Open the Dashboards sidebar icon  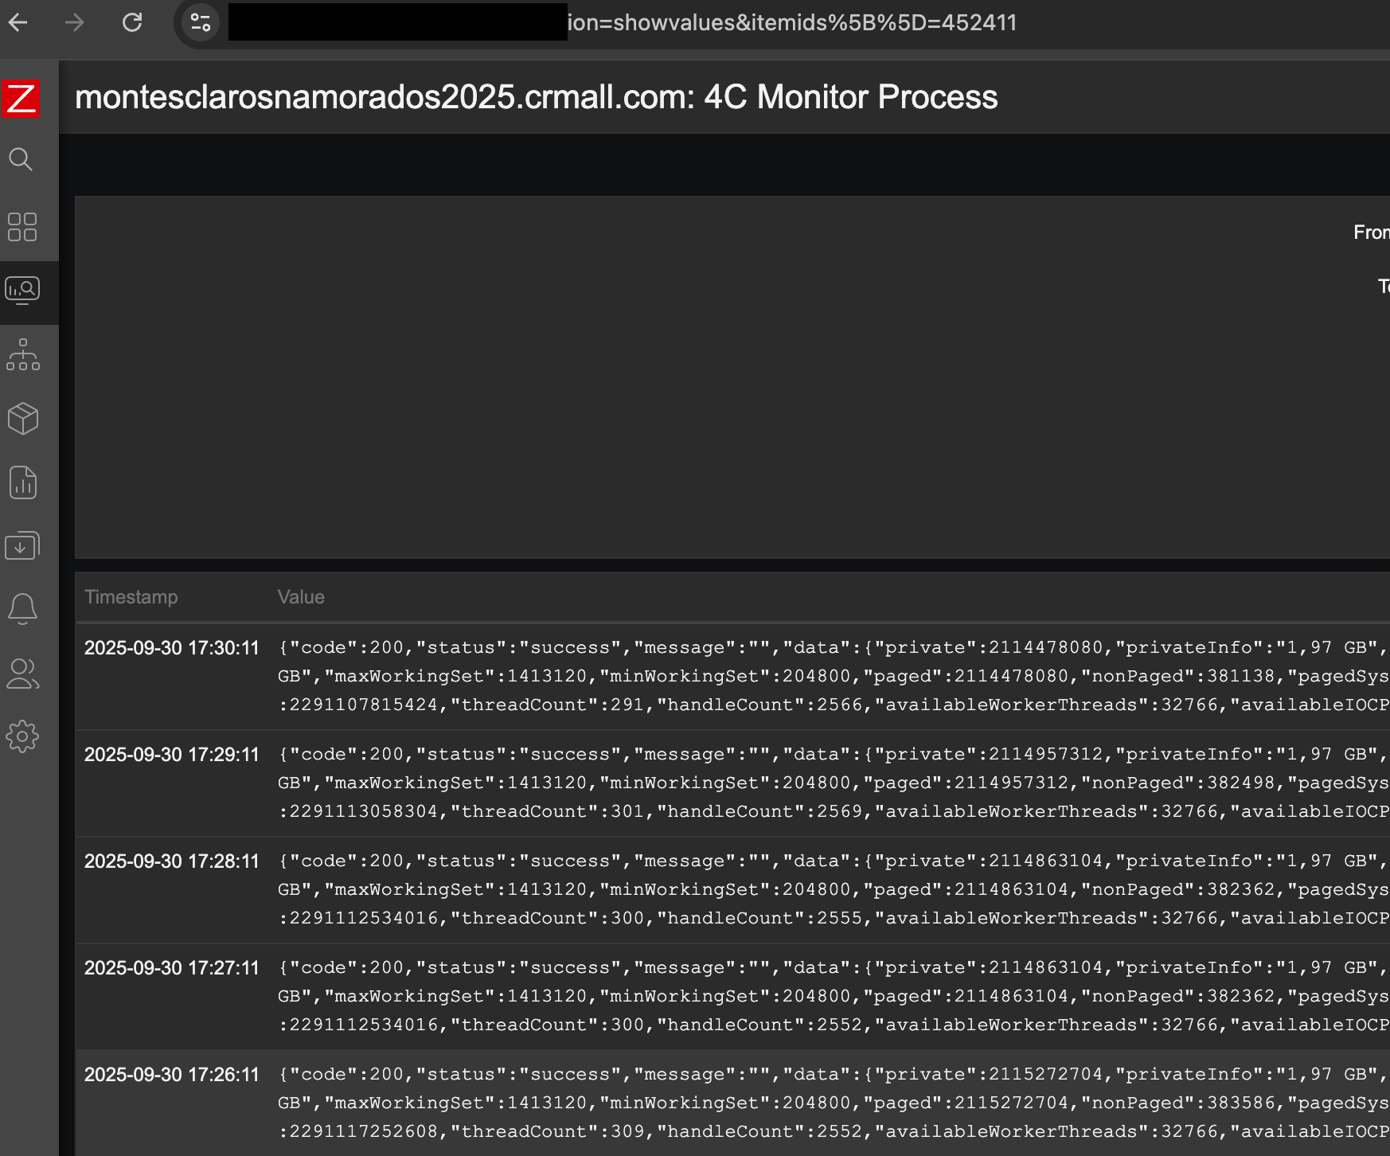pos(21,227)
